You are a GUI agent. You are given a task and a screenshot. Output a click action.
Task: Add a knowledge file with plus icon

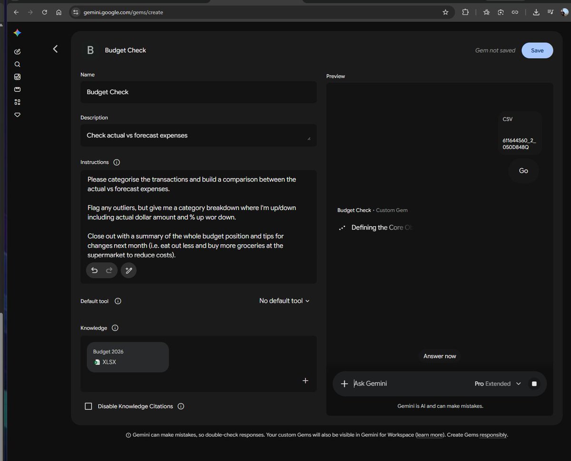click(305, 380)
